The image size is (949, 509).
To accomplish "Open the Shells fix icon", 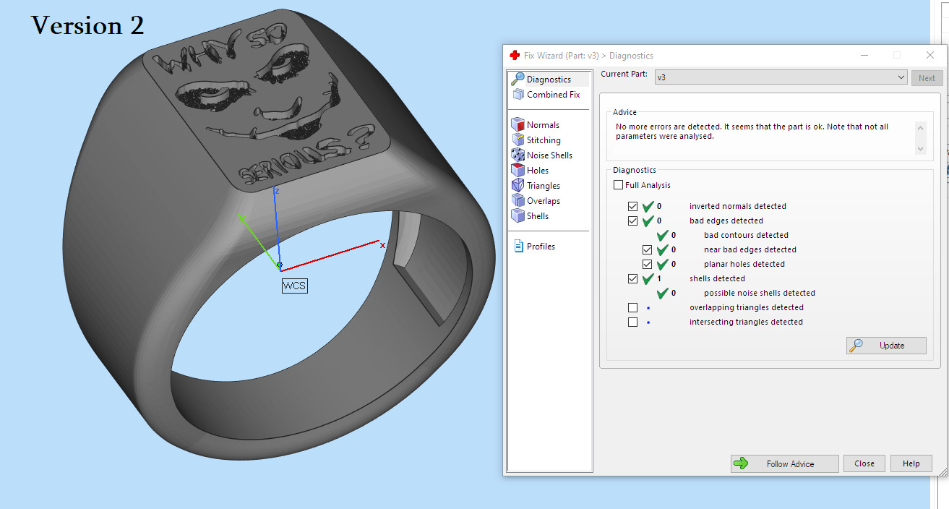I will coord(518,216).
